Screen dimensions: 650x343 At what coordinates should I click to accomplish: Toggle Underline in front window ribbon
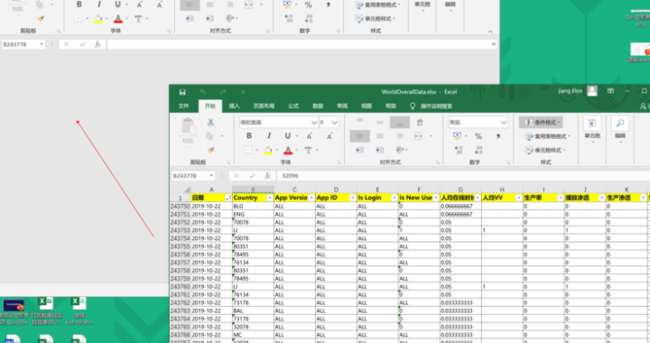[287, 136]
